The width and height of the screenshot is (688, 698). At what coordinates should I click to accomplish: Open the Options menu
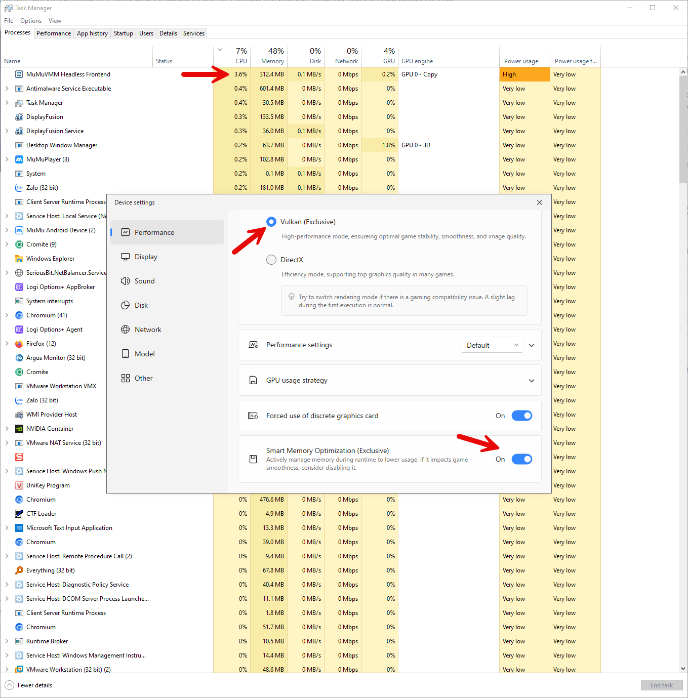(31, 21)
